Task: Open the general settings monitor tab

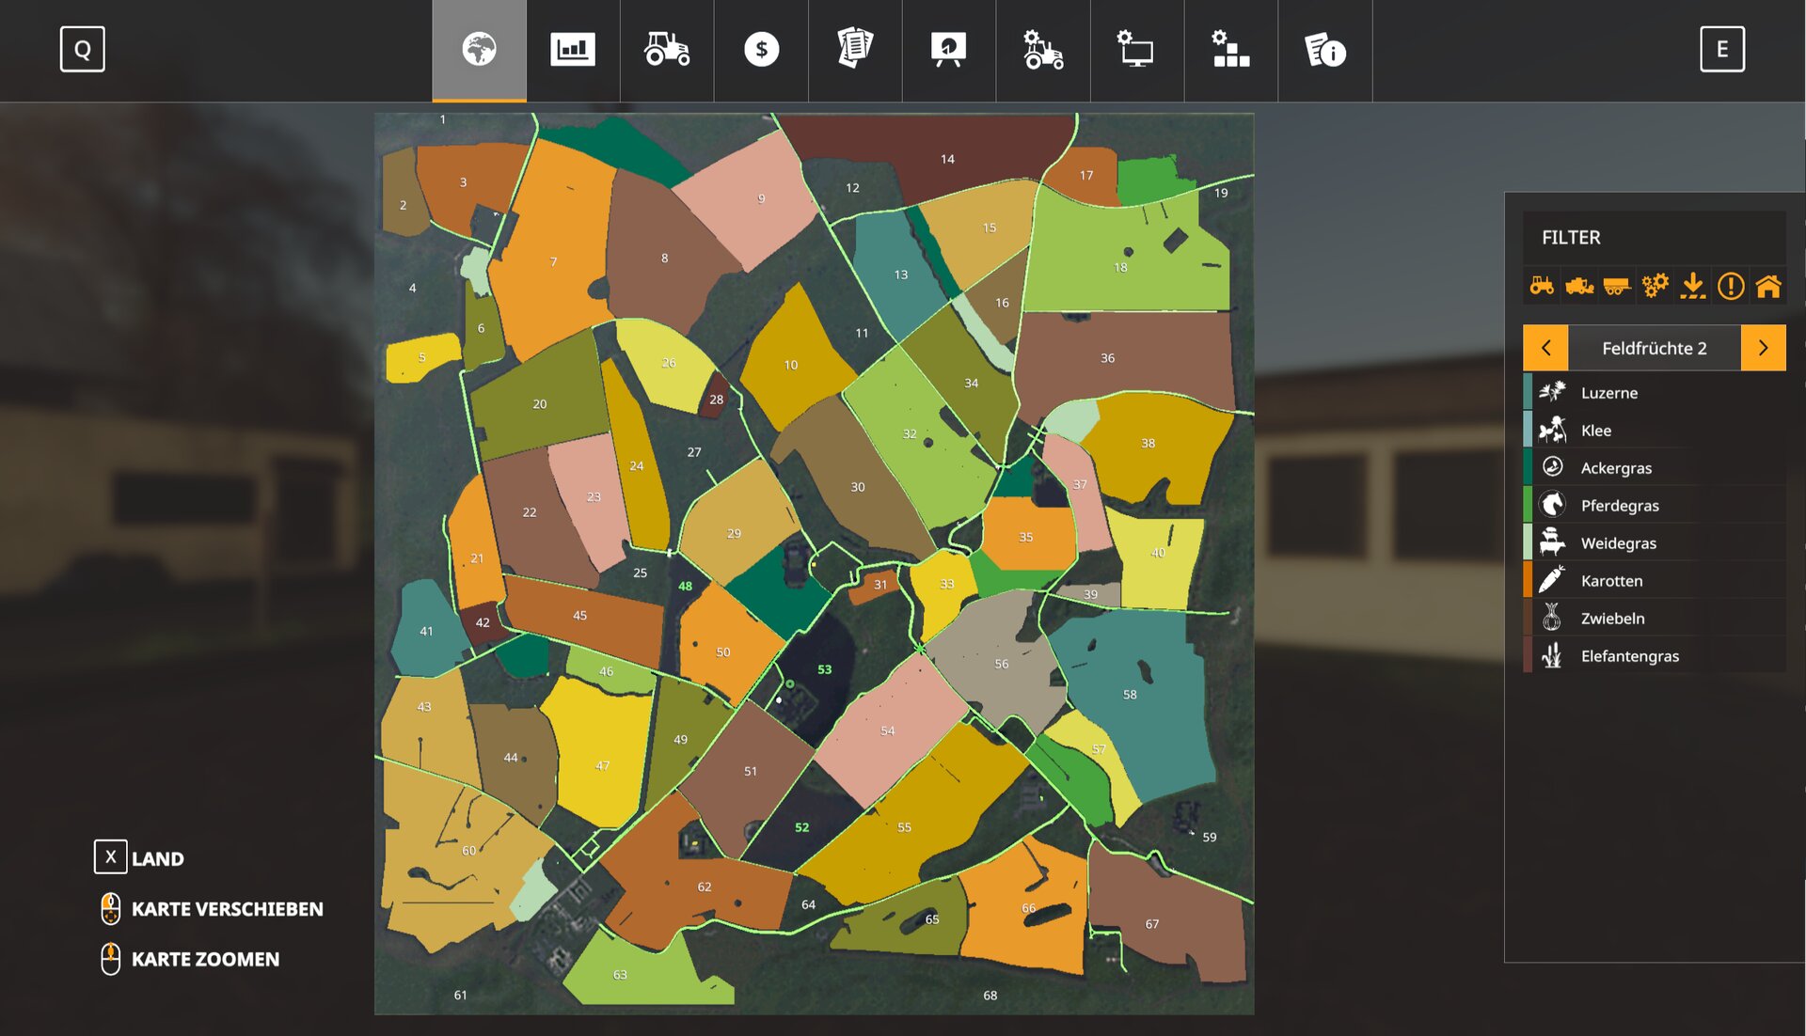Action: (1136, 50)
